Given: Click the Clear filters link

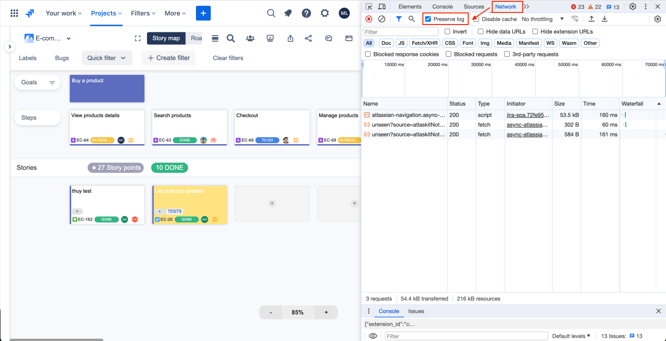Looking at the screenshot, I should (x=228, y=58).
